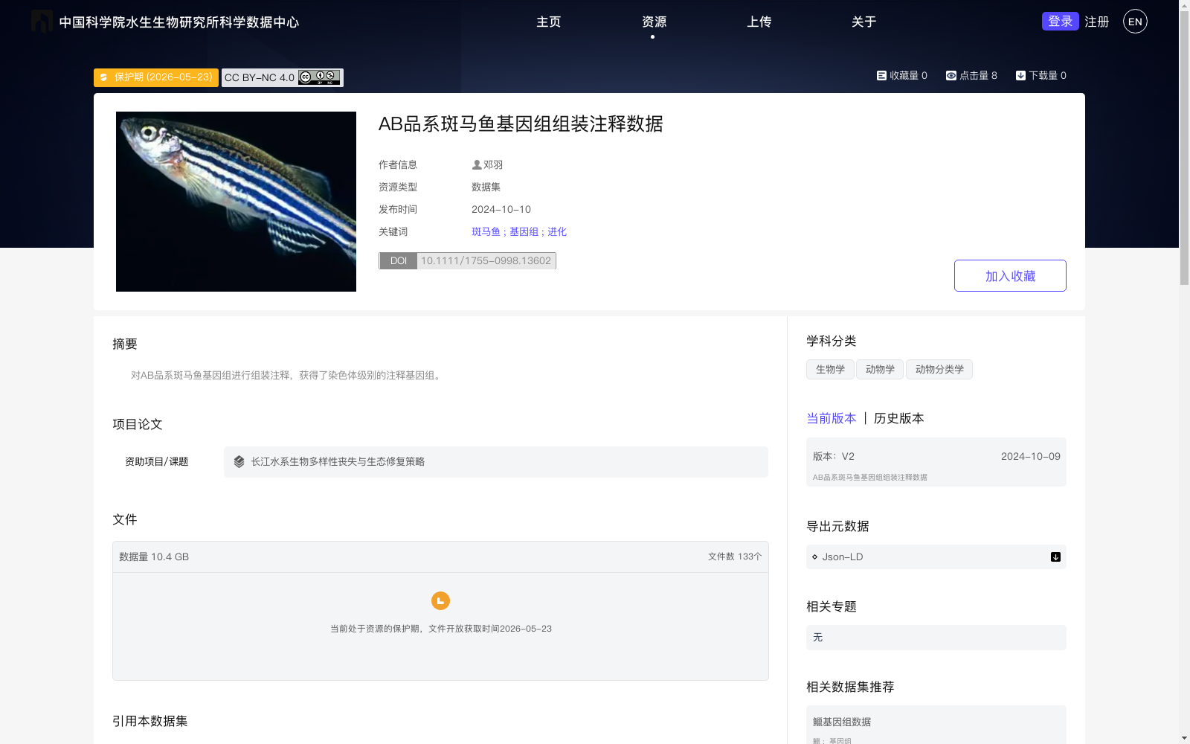The width and height of the screenshot is (1190, 744).
Task: Select the 动物分类学 subject tag
Action: (939, 370)
